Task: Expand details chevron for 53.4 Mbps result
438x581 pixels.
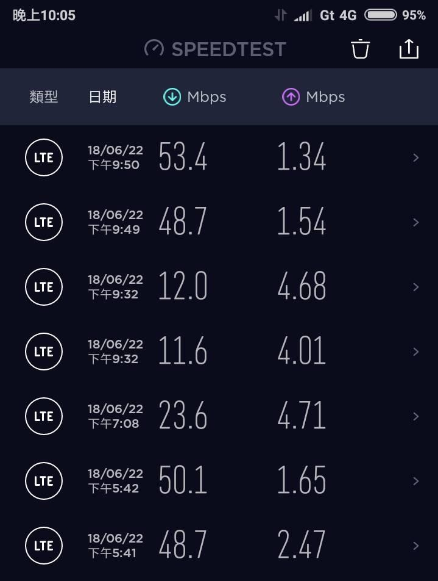Action: pos(416,157)
